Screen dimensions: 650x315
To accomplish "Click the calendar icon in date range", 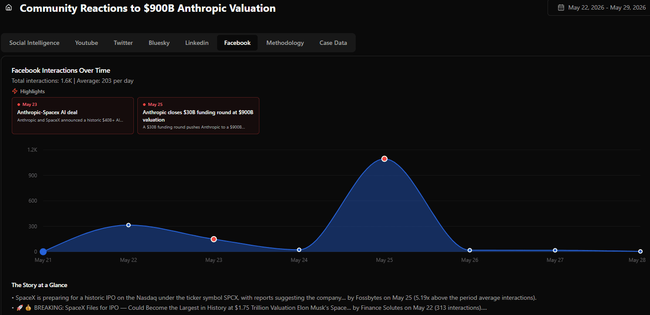I will click(x=561, y=7).
